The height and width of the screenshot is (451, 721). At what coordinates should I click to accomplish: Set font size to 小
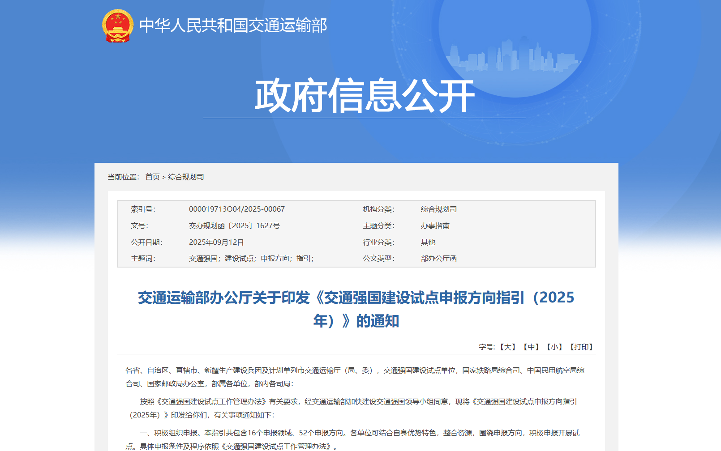point(554,347)
